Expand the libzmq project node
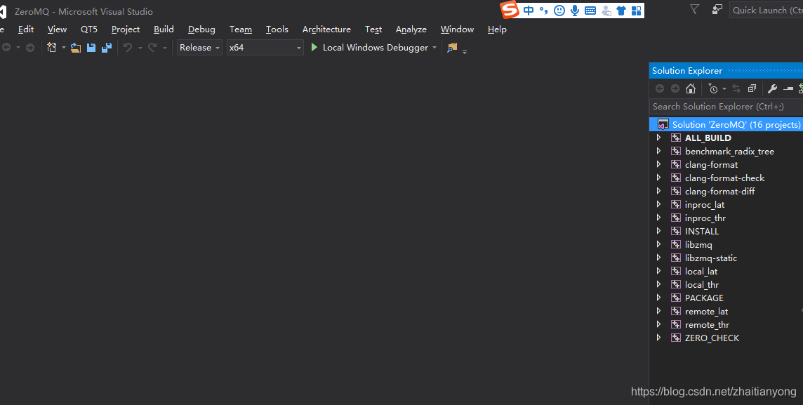 pos(658,244)
